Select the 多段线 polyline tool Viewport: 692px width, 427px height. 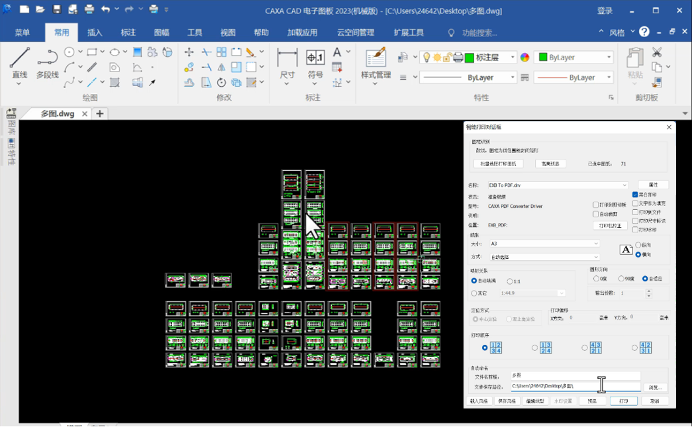pos(47,63)
